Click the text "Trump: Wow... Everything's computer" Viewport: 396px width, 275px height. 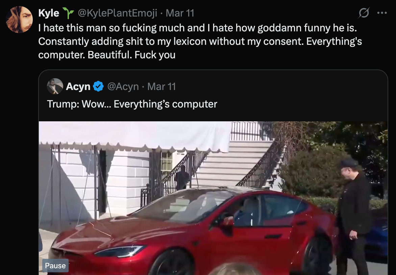(132, 104)
